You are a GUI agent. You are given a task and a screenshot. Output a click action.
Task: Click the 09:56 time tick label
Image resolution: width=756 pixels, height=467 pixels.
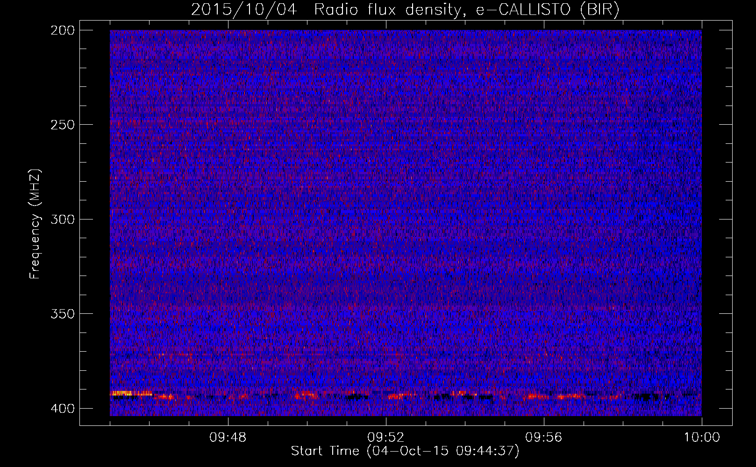coord(544,438)
